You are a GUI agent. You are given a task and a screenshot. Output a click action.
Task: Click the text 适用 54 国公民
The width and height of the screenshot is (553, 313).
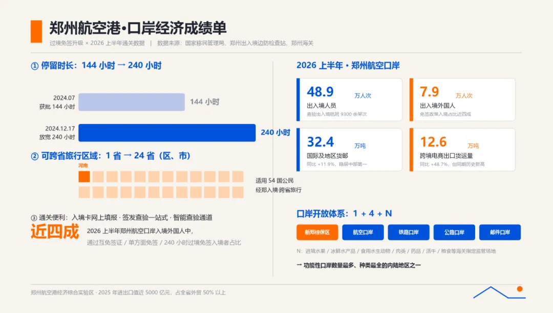[275, 180]
